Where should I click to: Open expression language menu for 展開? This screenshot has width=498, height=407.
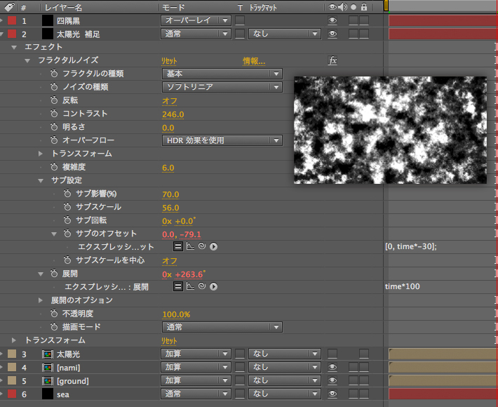213,287
